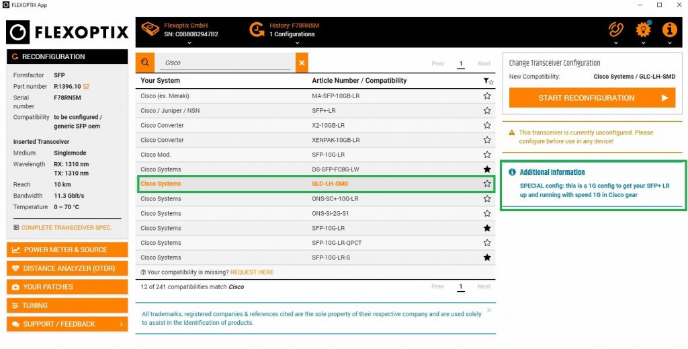
Task: Expand the chevron under the info icon
Action: pyautogui.click(x=670, y=43)
